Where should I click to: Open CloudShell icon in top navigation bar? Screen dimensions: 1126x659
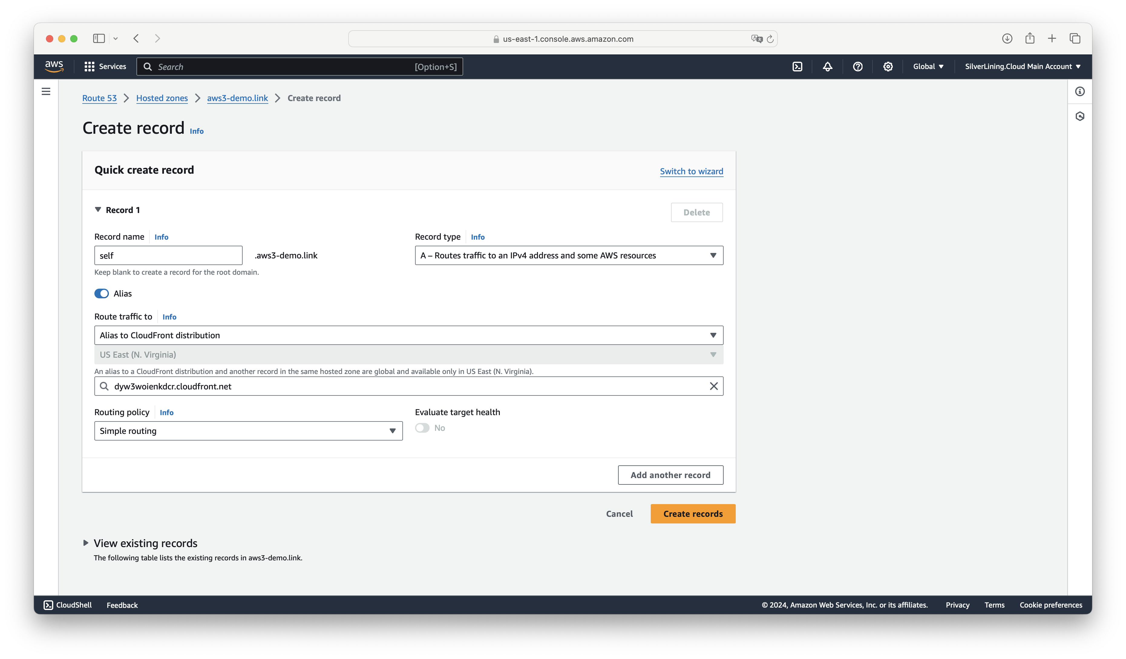click(x=797, y=67)
